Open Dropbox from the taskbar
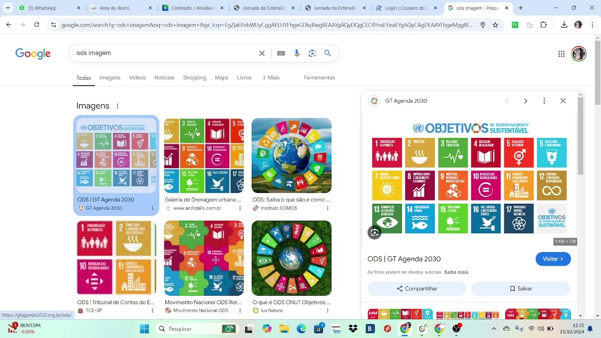This screenshot has height=338, width=601. click(353, 329)
